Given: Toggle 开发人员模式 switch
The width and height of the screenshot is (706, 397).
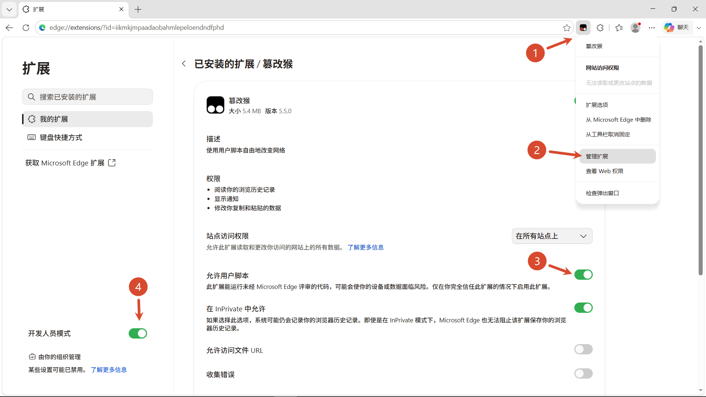Looking at the screenshot, I should click(x=138, y=333).
